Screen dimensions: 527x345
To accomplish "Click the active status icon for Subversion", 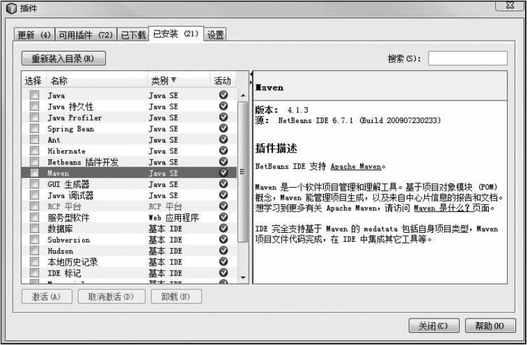I will pyautogui.click(x=223, y=240).
